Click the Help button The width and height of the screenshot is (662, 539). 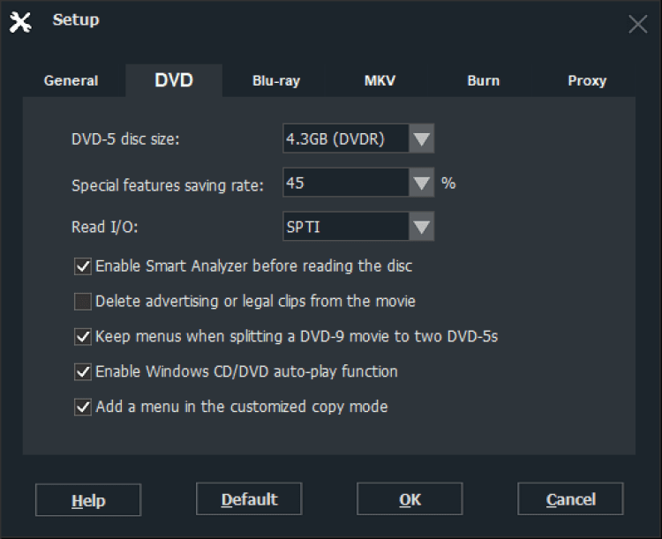(88, 500)
